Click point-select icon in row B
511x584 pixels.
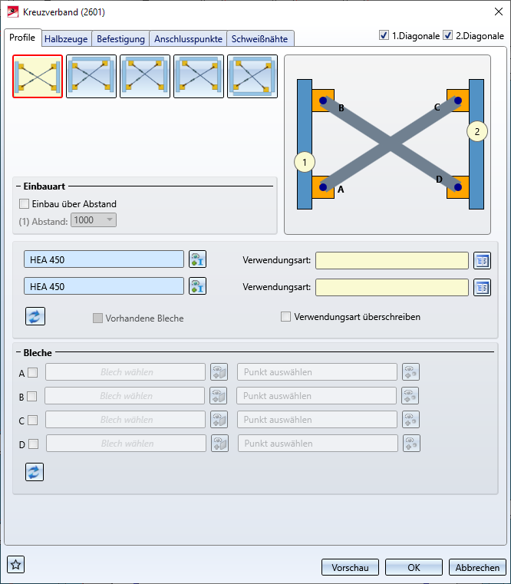tap(410, 396)
